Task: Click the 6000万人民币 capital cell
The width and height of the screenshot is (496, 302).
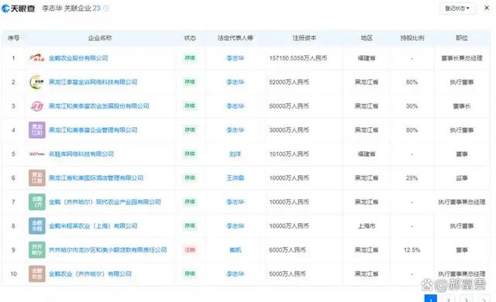Action: pos(288,250)
